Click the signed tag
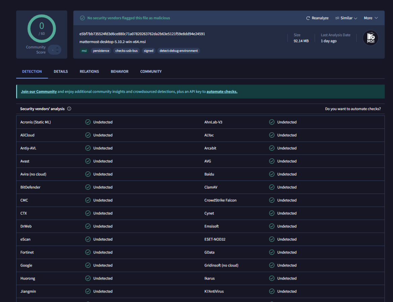The image size is (393, 302). coord(148,51)
